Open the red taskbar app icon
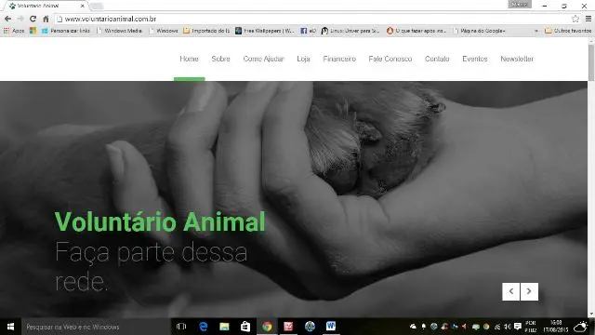The image size is (595, 335). pos(288,327)
